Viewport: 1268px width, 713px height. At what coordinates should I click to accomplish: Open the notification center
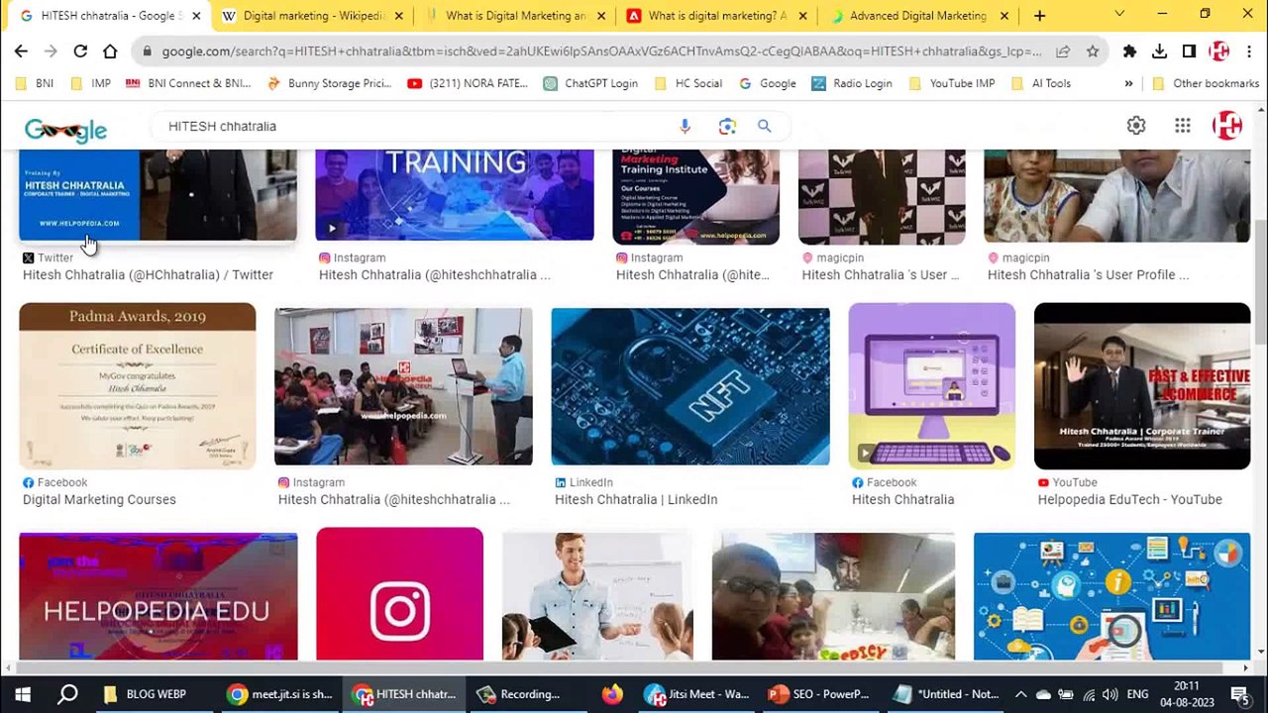pos(1239,694)
